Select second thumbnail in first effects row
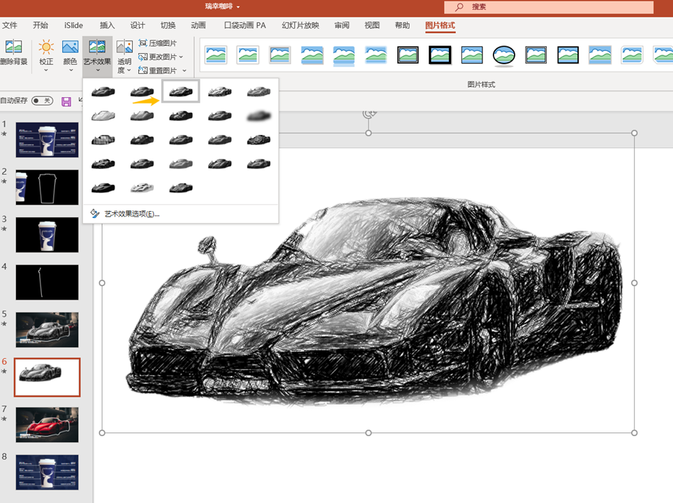673x503 pixels. click(142, 91)
